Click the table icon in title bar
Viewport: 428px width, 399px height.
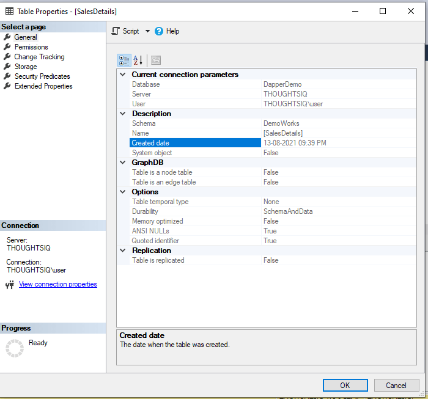[9, 11]
